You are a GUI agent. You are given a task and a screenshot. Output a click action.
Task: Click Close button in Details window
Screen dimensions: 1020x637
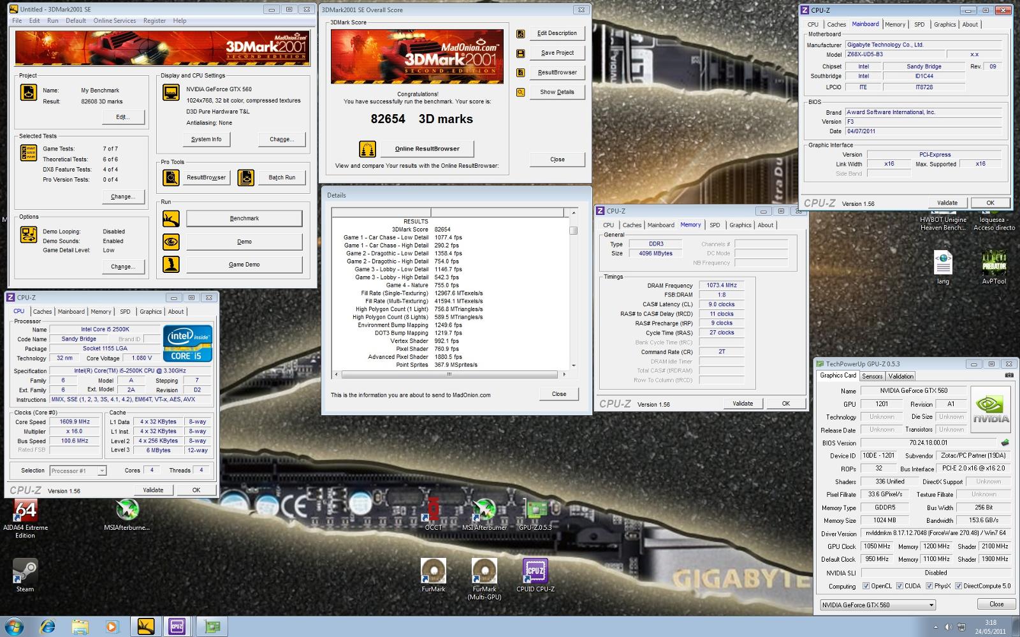tap(559, 394)
